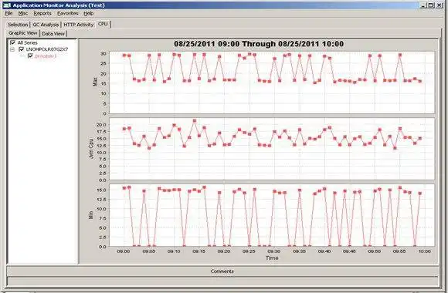The height and width of the screenshot is (293, 448).
Task: Click the 09:45 time axis tick label
Action: pos(349,251)
